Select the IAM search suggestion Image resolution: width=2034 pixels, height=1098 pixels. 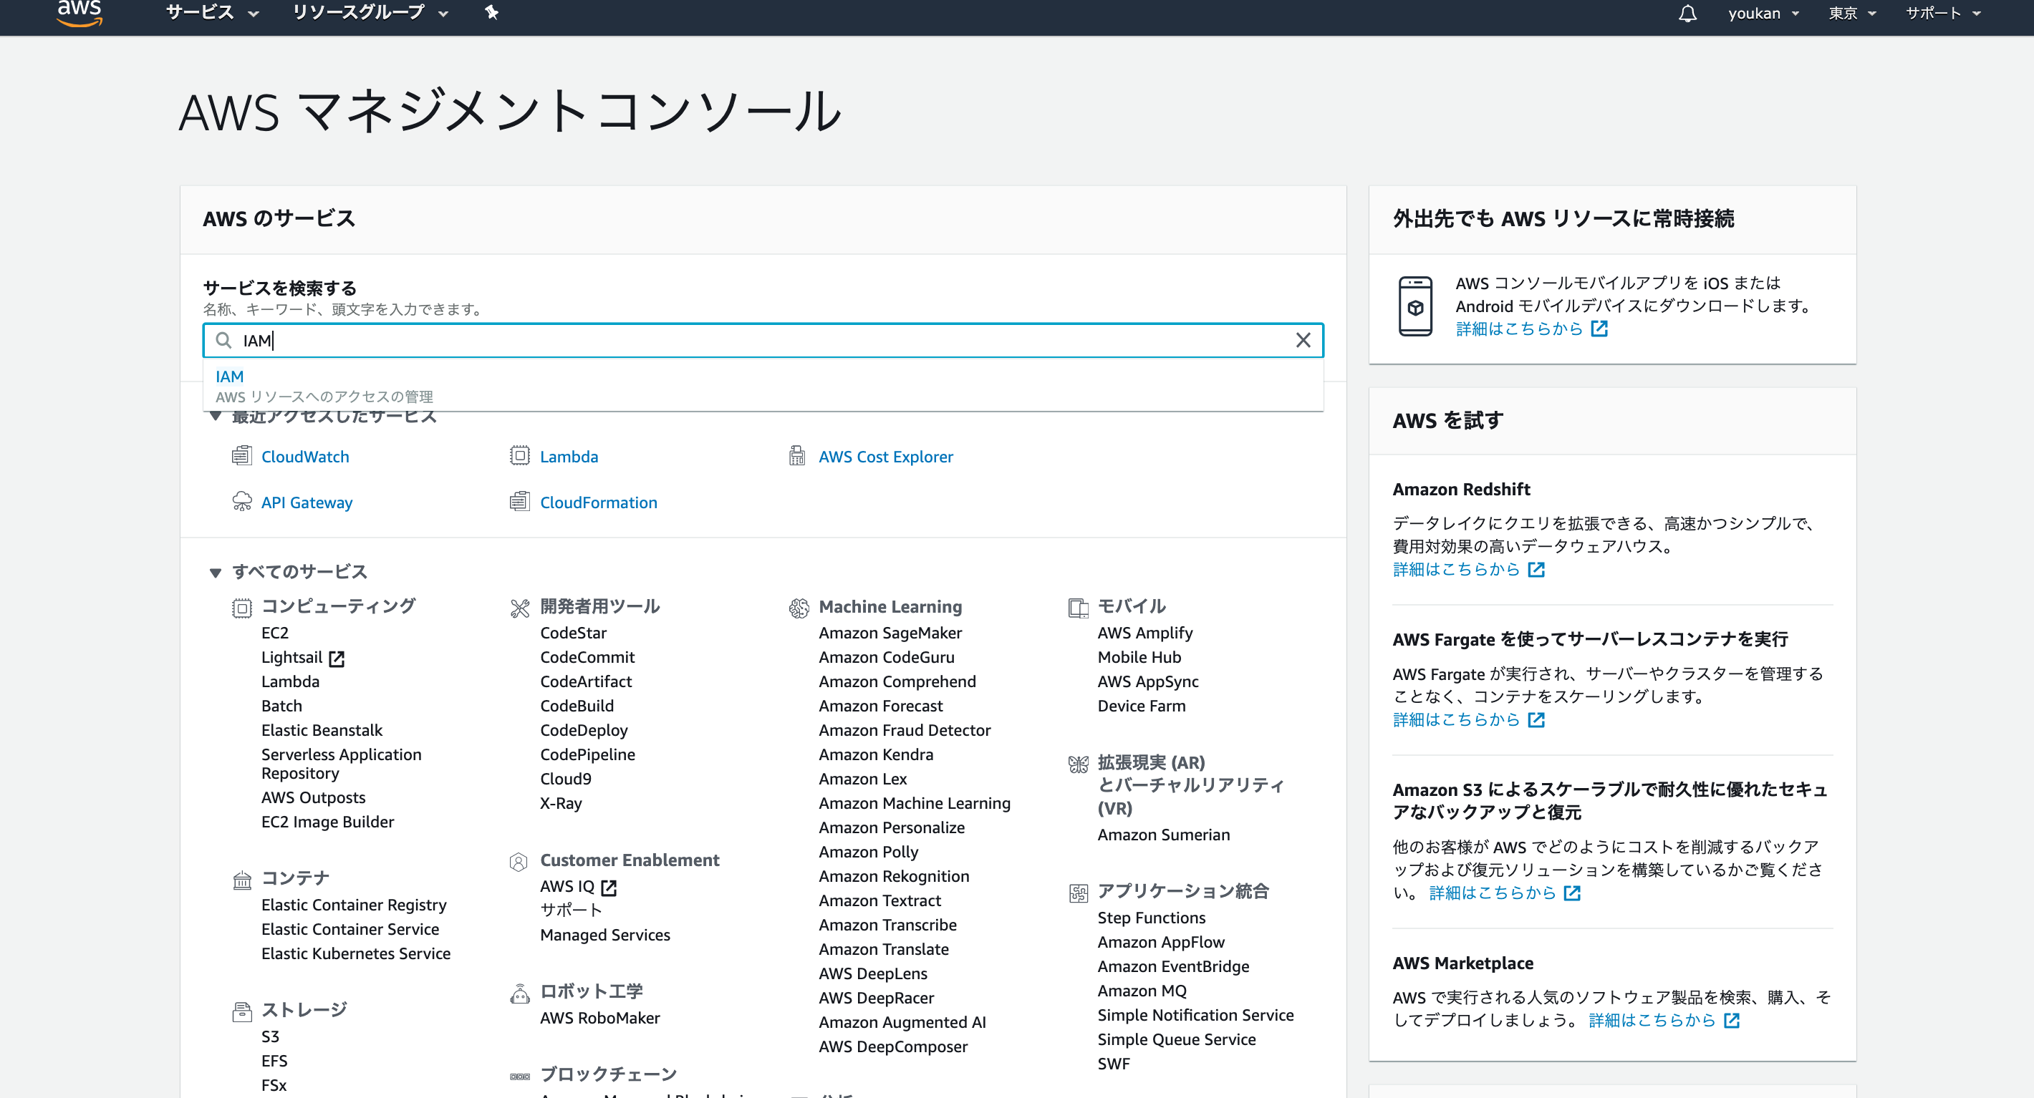click(x=230, y=376)
